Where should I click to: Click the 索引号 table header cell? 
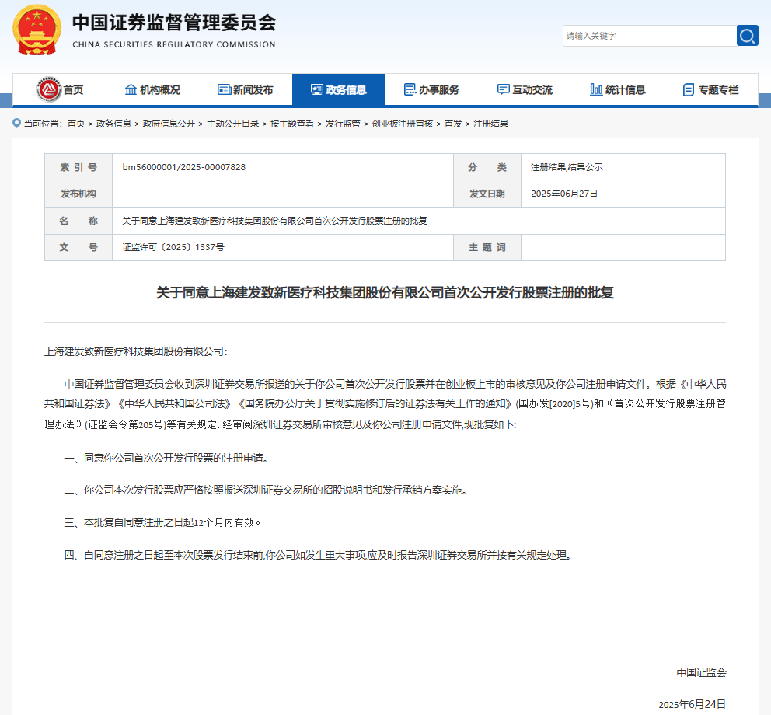click(x=78, y=167)
